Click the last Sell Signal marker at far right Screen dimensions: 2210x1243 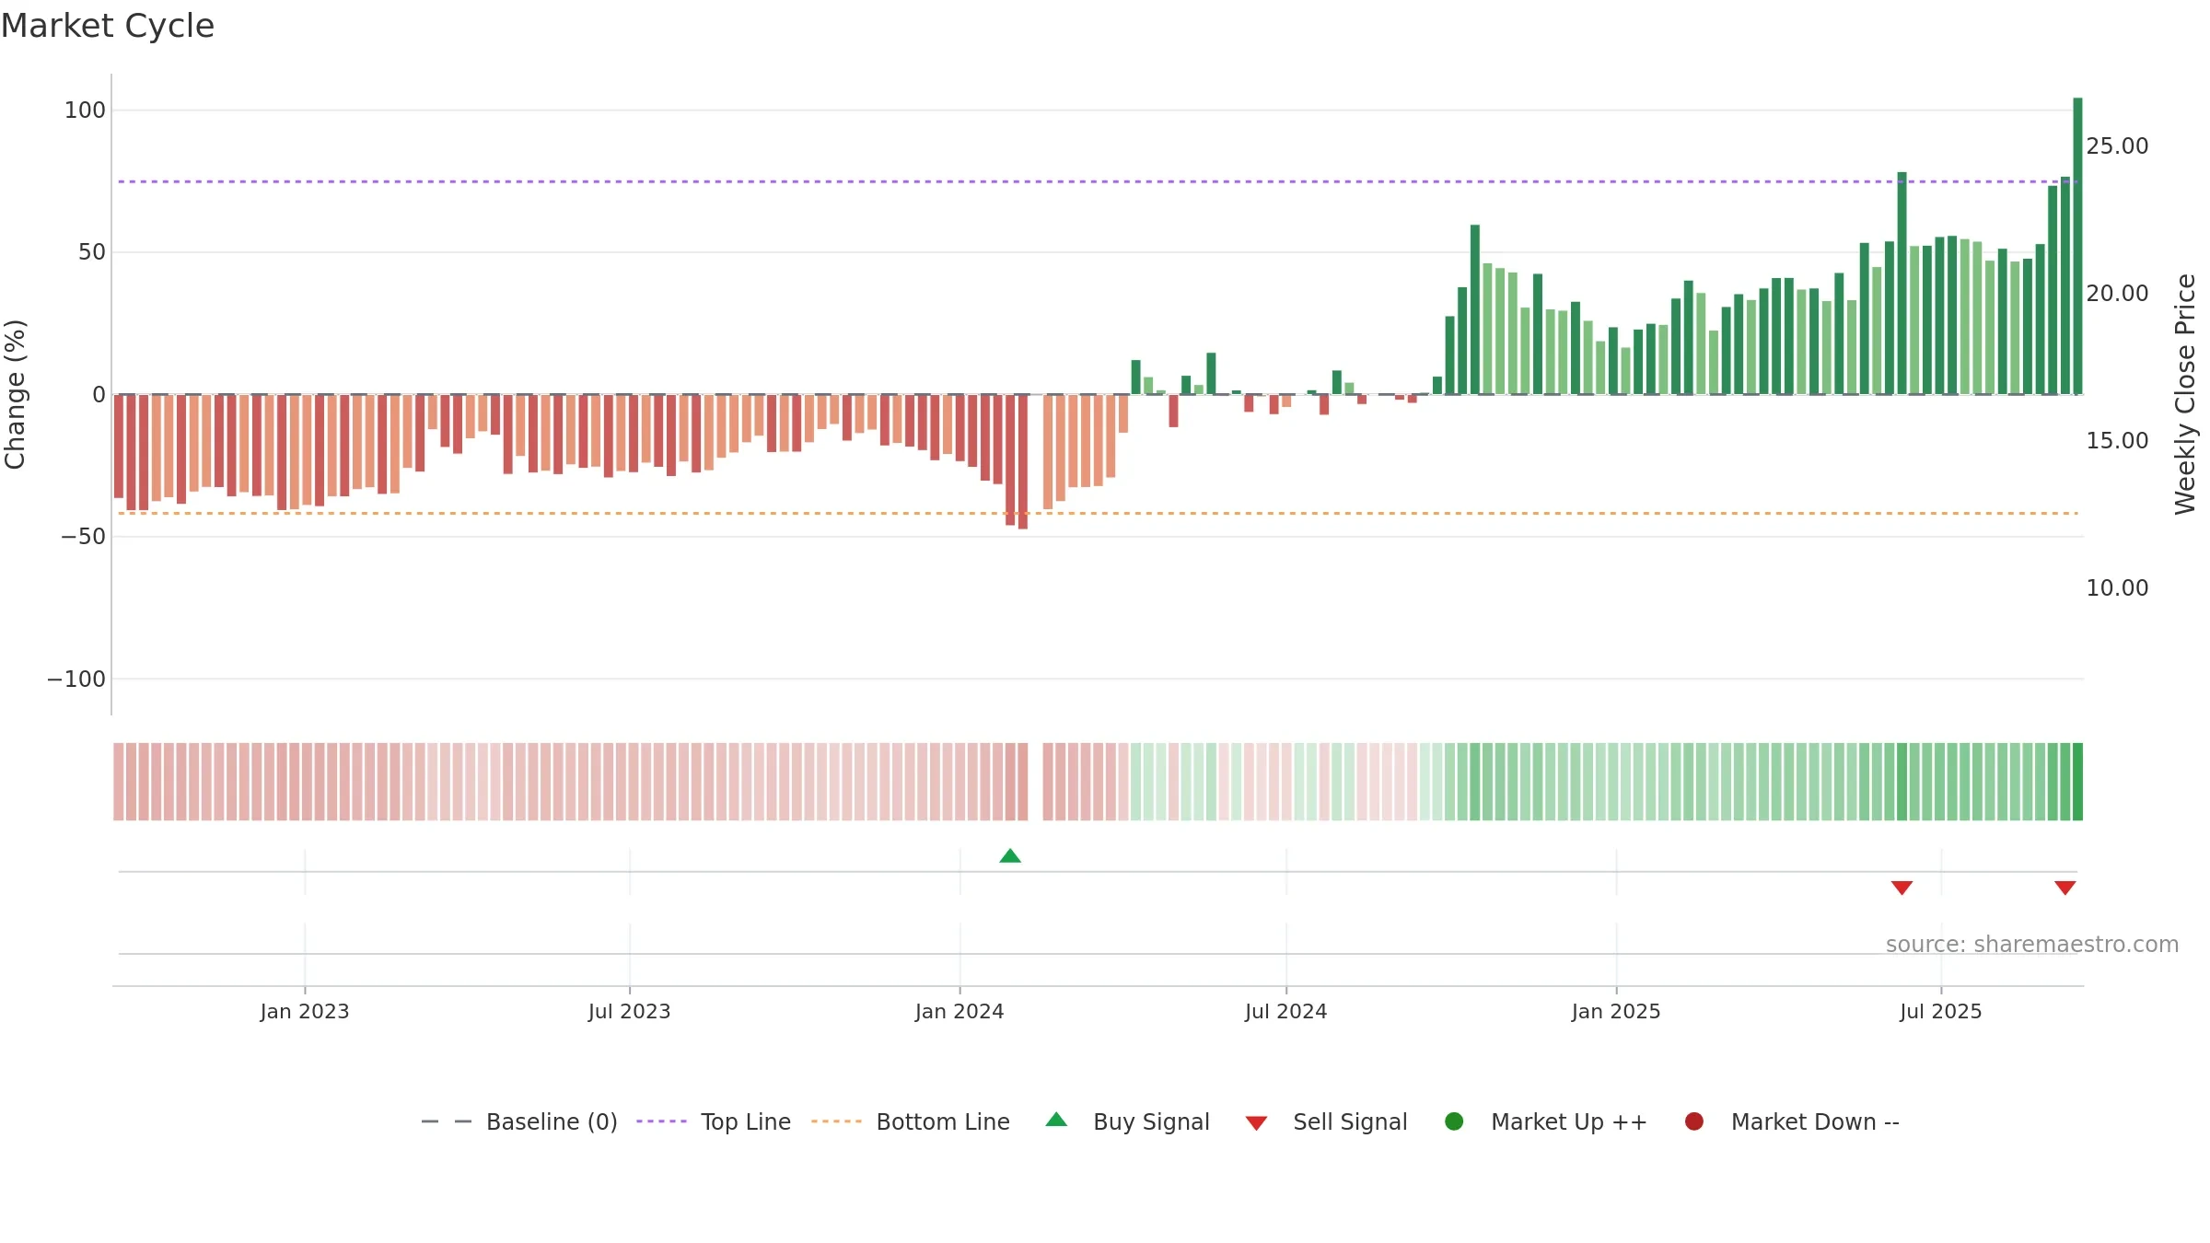tap(2065, 888)
